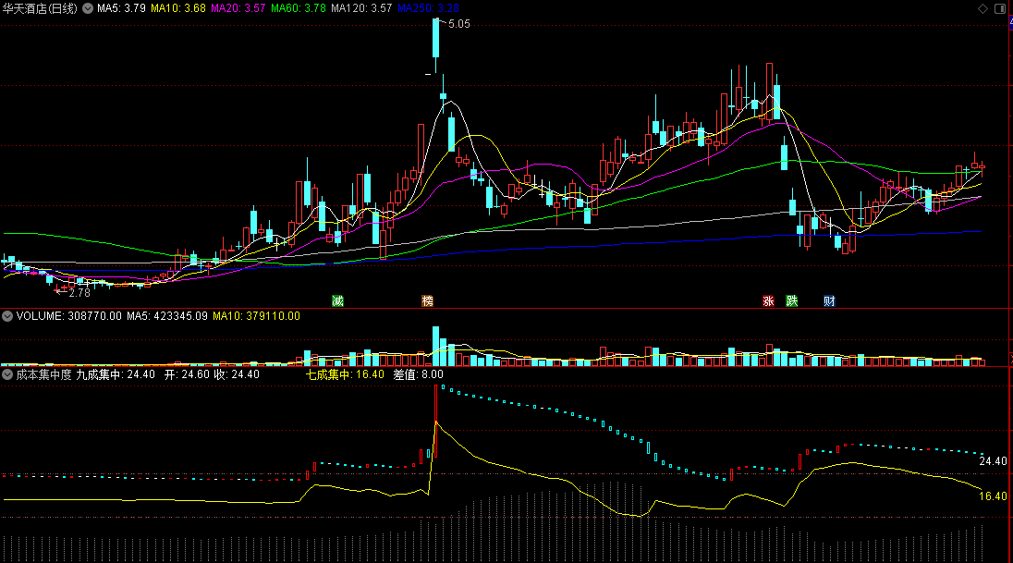Click the 2.78 low price marker

[x=79, y=293]
